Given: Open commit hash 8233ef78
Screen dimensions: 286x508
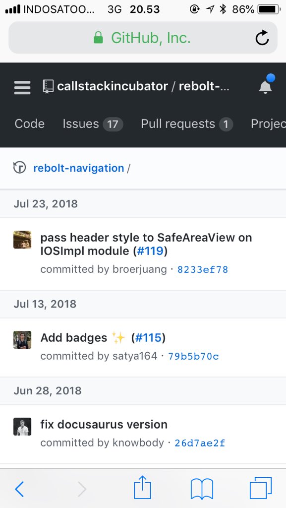Looking at the screenshot, I should click(x=203, y=269).
